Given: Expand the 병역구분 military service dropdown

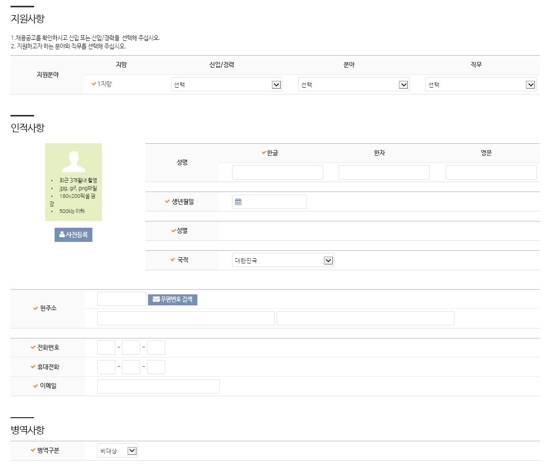Looking at the screenshot, I should (118, 451).
